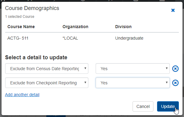Click the Cancel button
This screenshot has width=184, height=117.
tap(143, 106)
